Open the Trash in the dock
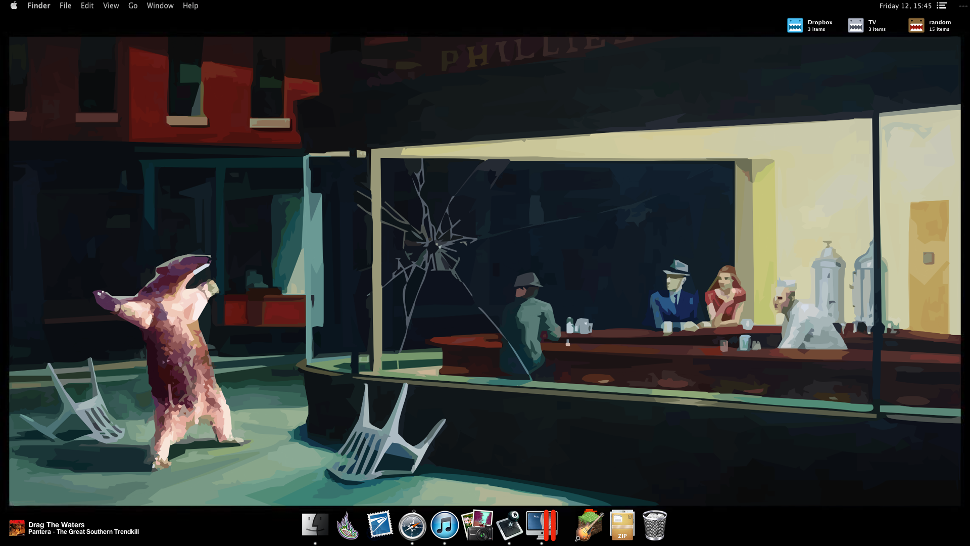The image size is (970, 546). click(655, 526)
